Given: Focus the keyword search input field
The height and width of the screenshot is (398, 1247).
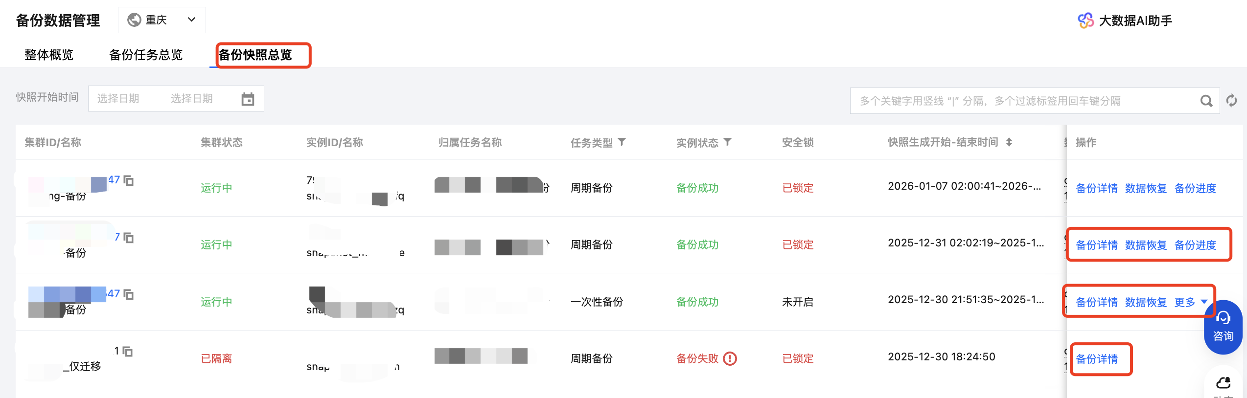Looking at the screenshot, I should [x=1023, y=101].
